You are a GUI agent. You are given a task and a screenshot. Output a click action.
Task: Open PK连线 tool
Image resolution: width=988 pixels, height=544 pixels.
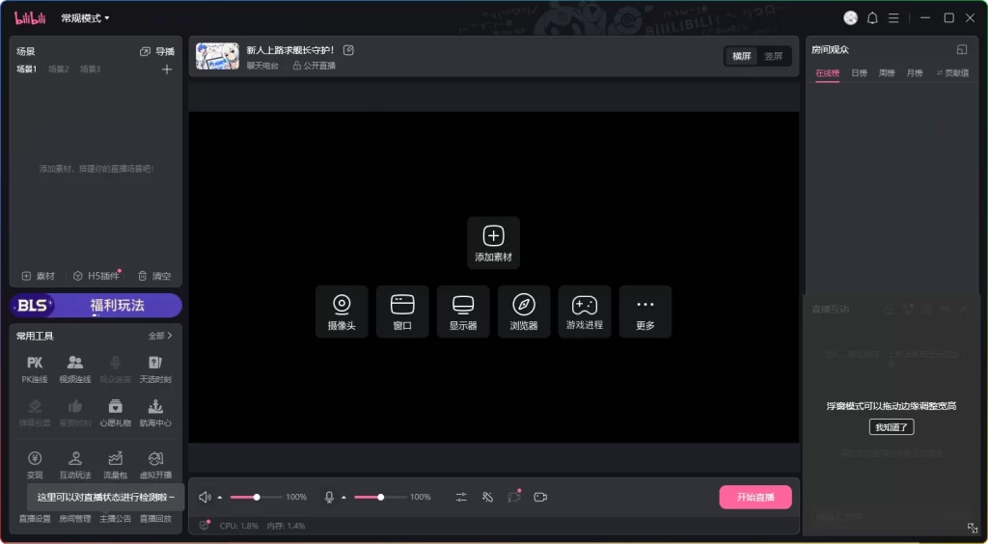[35, 369]
